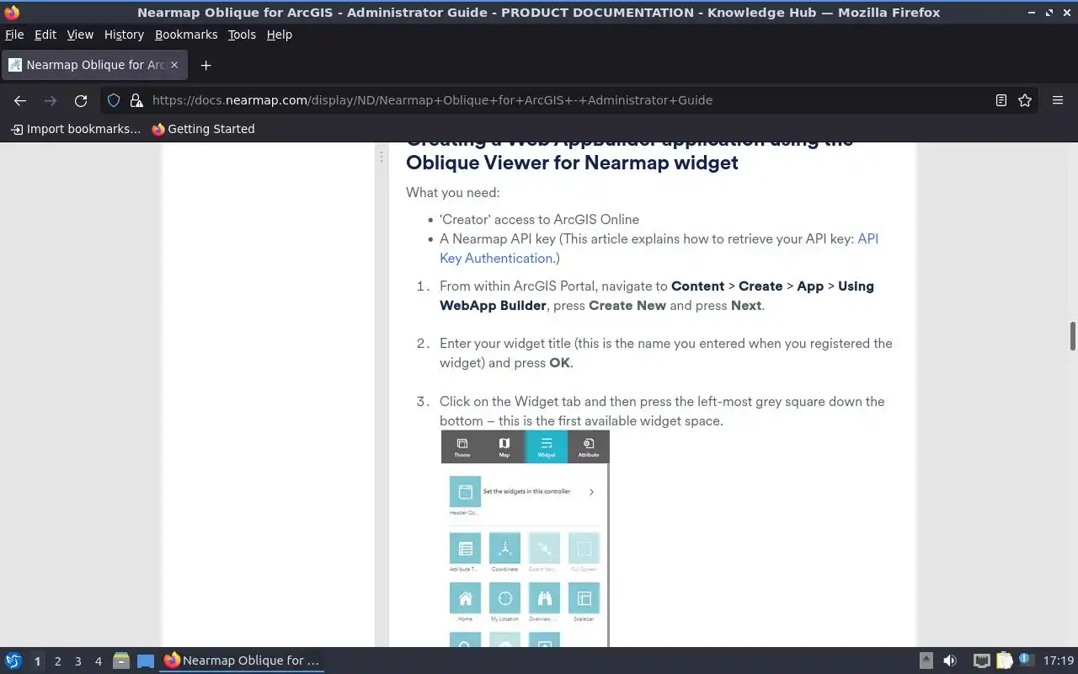Switch to workspace 3

77,661
